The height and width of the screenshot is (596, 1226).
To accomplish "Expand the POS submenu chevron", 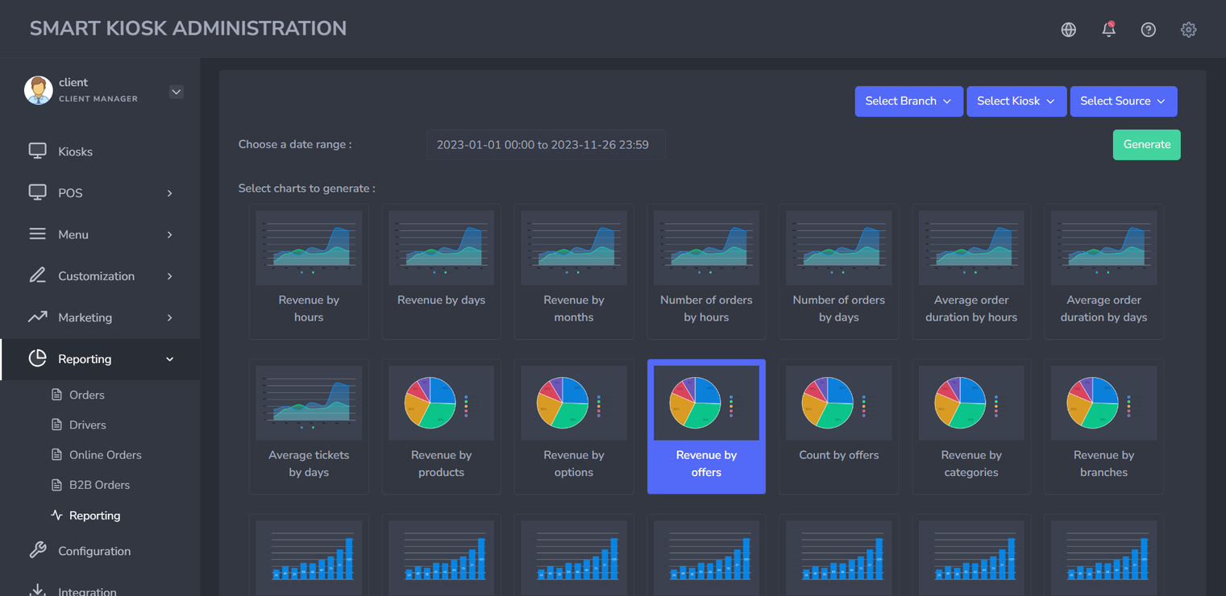I will [169, 193].
